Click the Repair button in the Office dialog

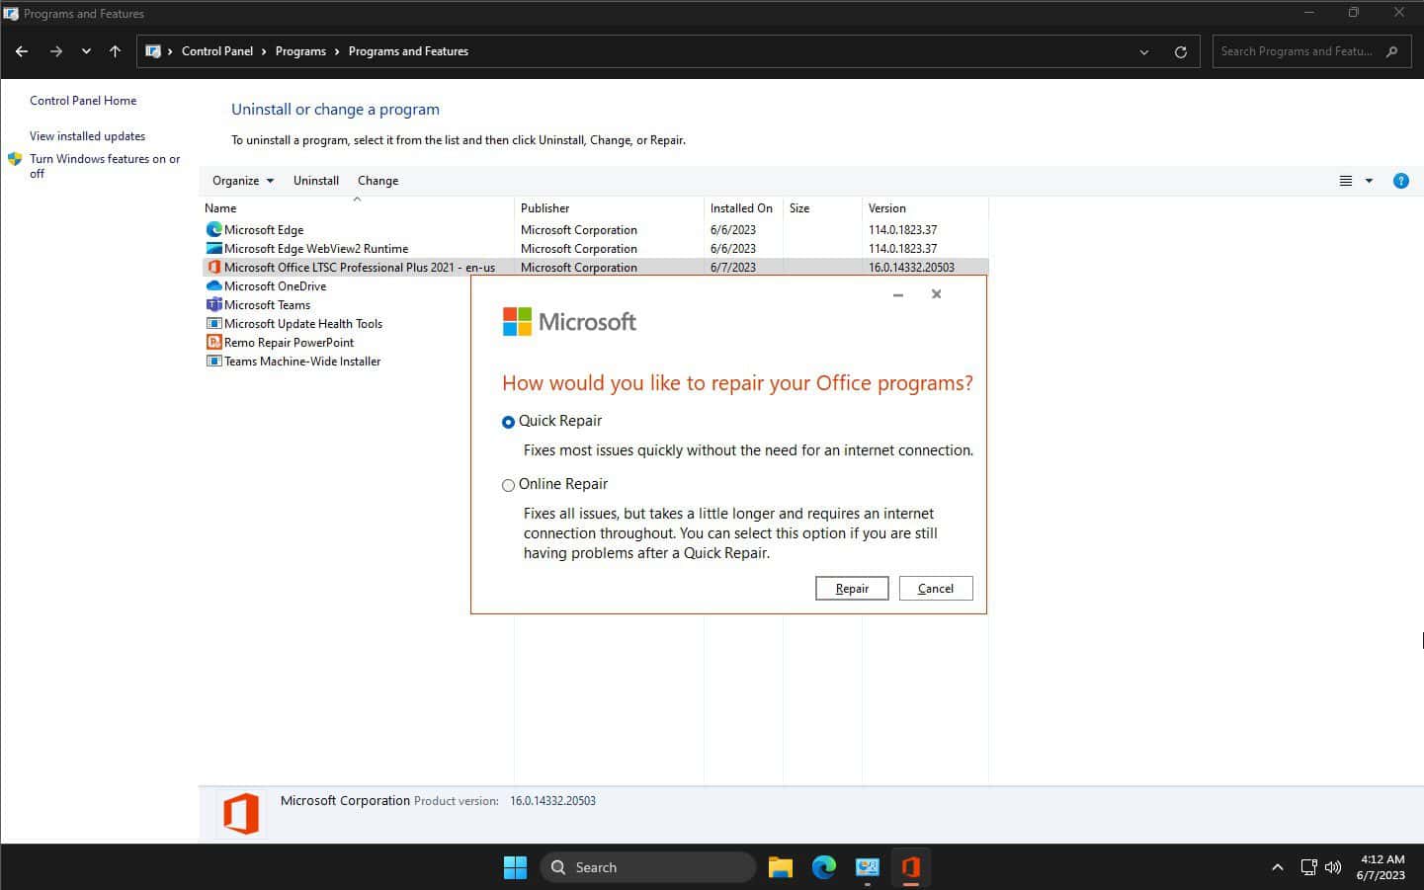852,588
